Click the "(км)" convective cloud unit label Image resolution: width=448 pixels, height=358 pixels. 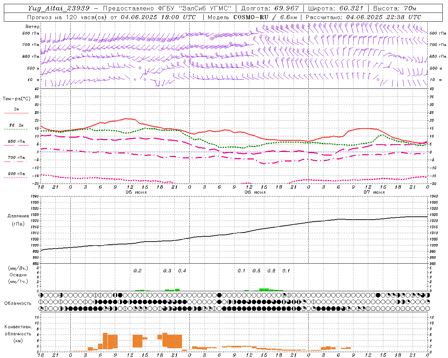click(18, 341)
